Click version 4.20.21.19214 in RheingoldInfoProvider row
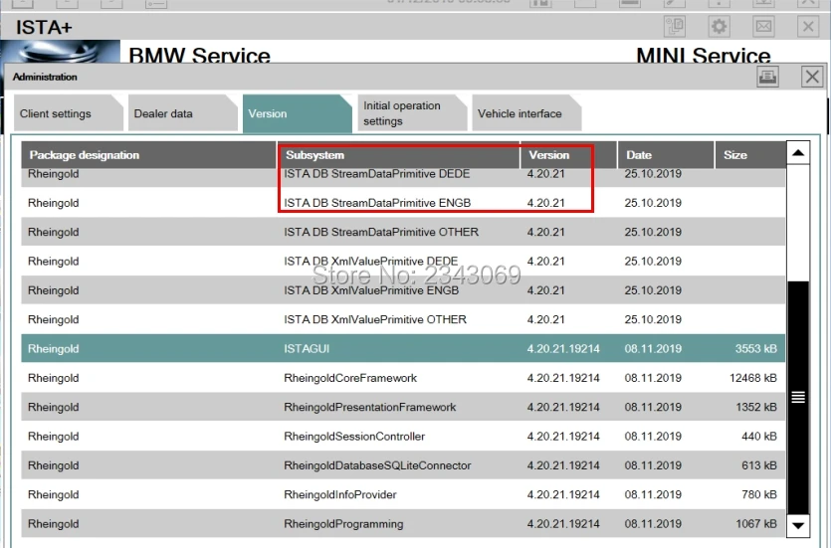This screenshot has height=548, width=831. [563, 494]
